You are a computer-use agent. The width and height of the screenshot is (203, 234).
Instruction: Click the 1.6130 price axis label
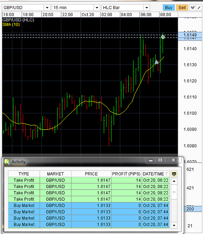point(190,65)
